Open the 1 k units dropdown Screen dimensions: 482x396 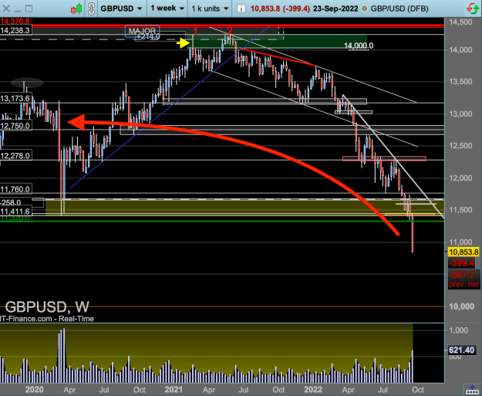point(211,8)
